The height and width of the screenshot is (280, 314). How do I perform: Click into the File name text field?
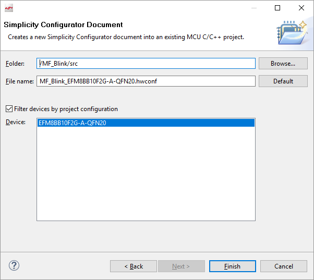pos(146,81)
